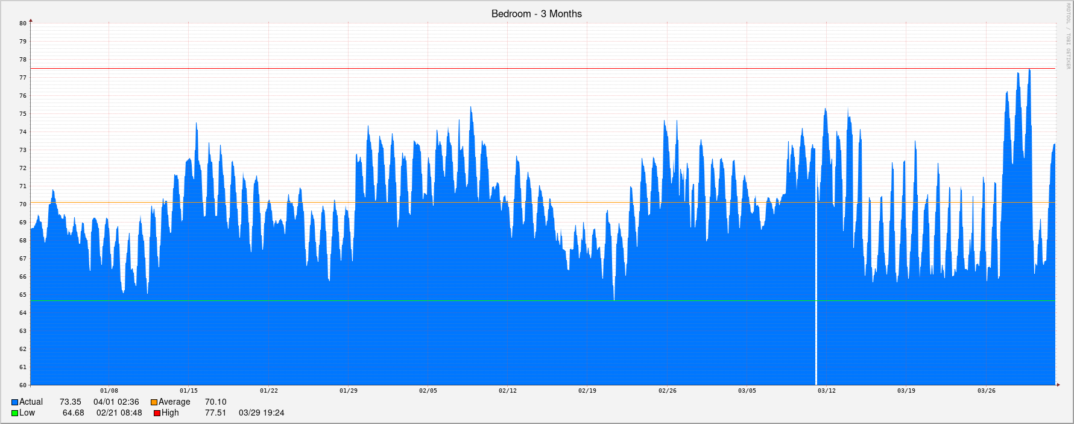1074x424 pixels.
Task: Click the 80 label on the y-axis
Action: click(23, 24)
